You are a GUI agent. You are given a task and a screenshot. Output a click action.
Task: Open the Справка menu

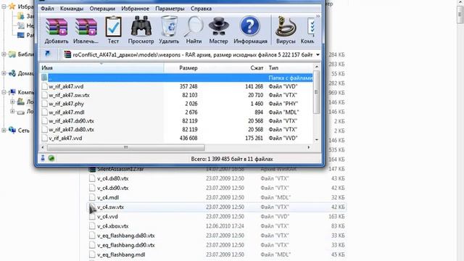pyautogui.click(x=201, y=9)
